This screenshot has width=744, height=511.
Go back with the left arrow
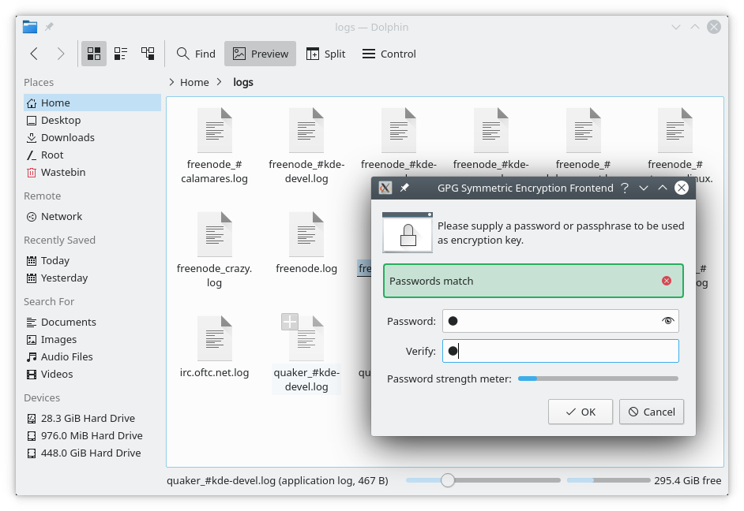pyautogui.click(x=34, y=54)
